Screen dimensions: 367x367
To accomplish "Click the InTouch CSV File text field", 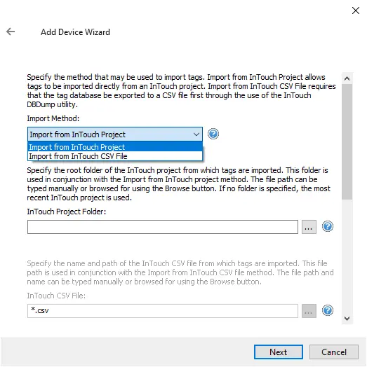I will pos(163,311).
